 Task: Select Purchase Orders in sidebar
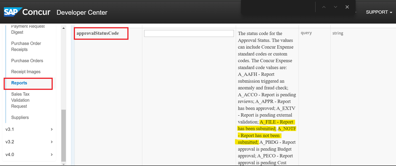pos(27,61)
